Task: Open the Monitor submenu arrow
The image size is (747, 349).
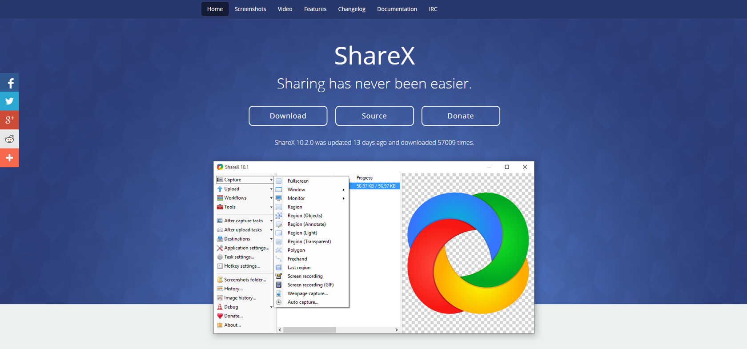Action: click(x=343, y=198)
